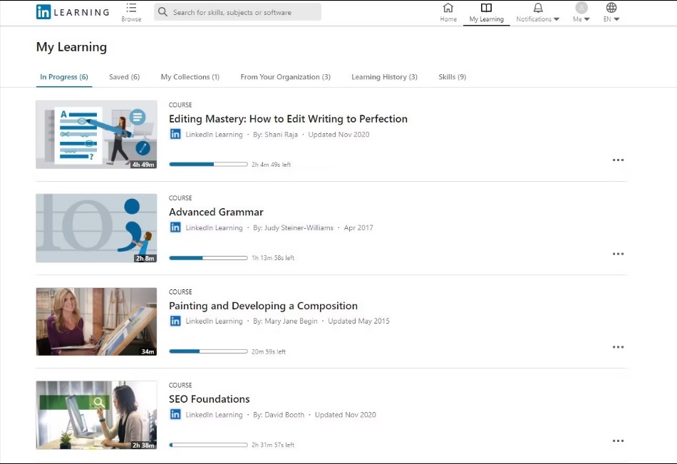677x464 pixels.
Task: Open the Skills (9) tab
Action: 452,77
